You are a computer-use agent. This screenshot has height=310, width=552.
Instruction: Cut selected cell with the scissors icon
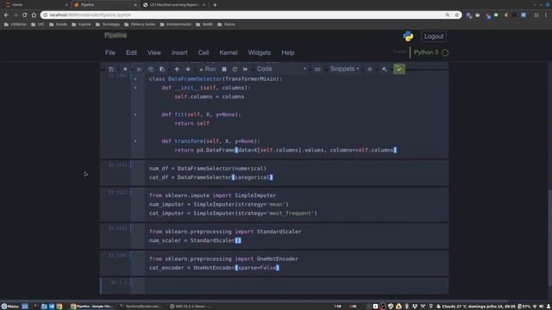coord(140,69)
